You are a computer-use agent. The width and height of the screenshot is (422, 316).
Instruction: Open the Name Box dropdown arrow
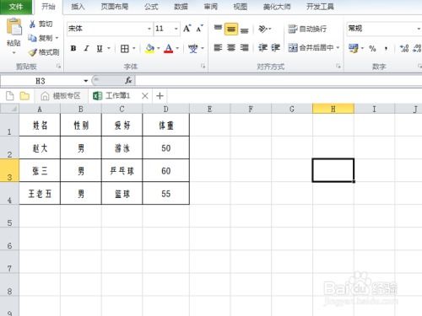[x=86, y=81]
